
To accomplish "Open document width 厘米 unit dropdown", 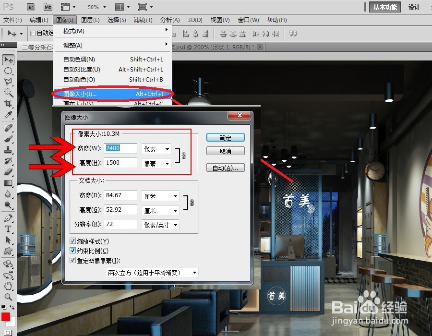I will click(x=160, y=196).
